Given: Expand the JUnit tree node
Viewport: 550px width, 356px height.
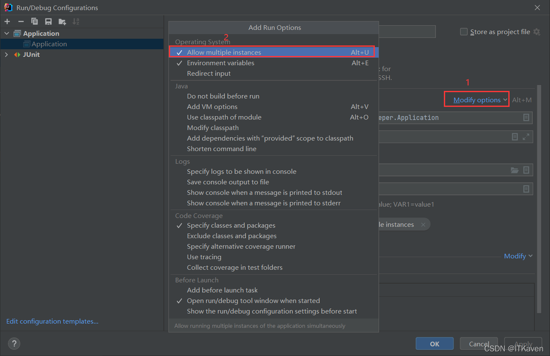Looking at the screenshot, I should pos(6,55).
